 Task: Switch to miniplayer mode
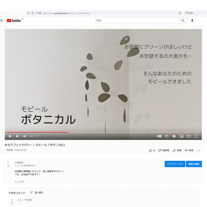tap(181, 136)
